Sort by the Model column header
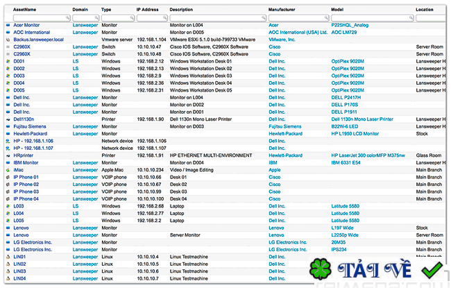Screen dimensions: 451x288 [337, 10]
